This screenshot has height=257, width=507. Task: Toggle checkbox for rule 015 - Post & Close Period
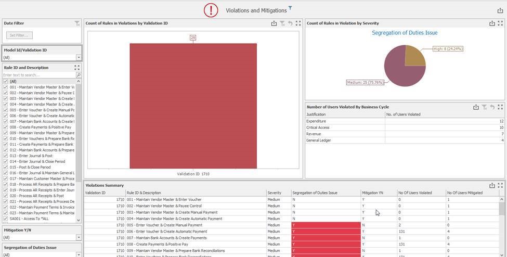click(x=6, y=167)
